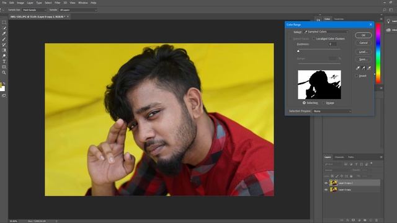Pick the Add to Sample eyedropper
Viewport: 397px width, 223px height.
(364, 68)
